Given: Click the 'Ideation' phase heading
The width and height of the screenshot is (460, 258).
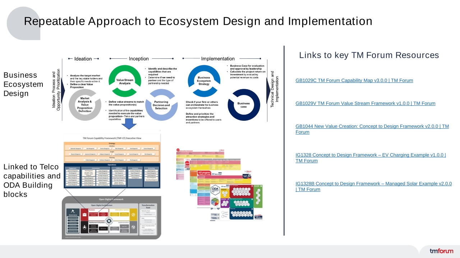Looking at the screenshot, I should [x=83, y=59].
